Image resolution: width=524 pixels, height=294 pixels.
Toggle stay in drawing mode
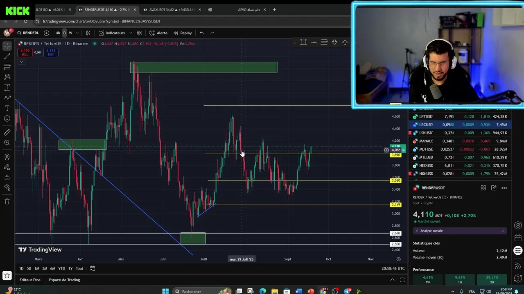tap(7, 167)
